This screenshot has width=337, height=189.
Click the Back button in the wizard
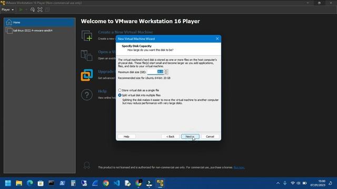pyautogui.click(x=170, y=136)
